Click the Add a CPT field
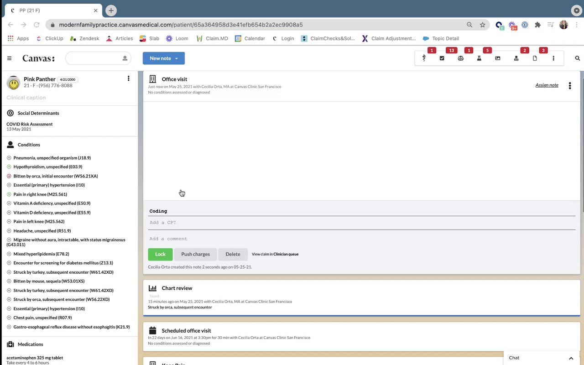The image size is (584, 365). point(361,223)
